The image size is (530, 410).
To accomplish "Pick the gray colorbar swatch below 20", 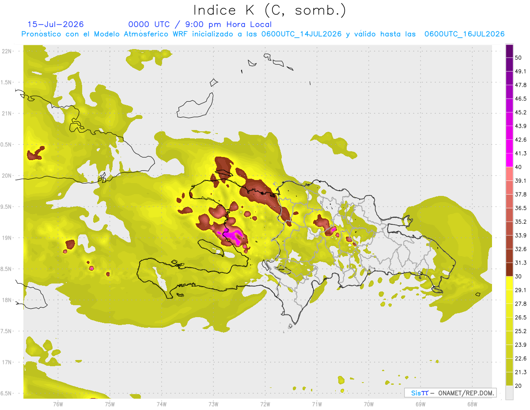I will 510,392.
